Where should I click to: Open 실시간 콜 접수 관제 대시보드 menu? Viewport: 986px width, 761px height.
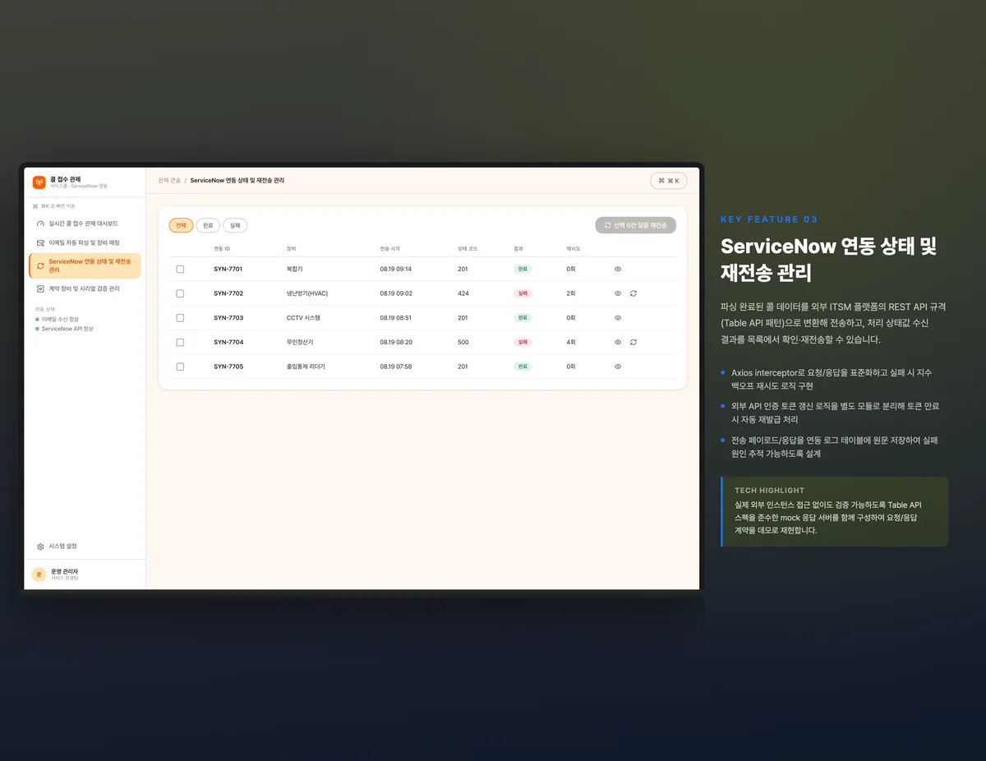[85, 224]
